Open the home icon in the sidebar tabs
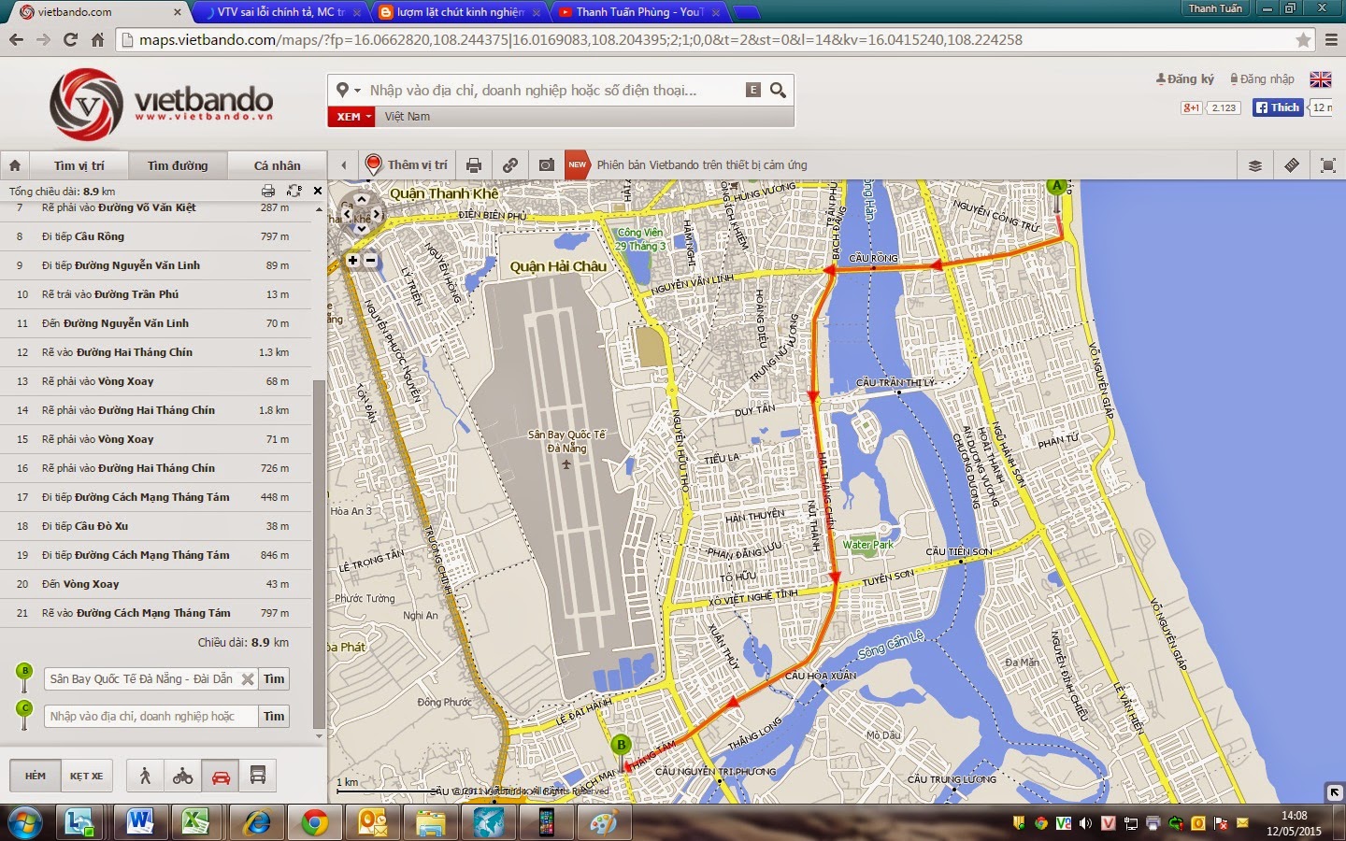The image size is (1346, 841). [x=15, y=165]
